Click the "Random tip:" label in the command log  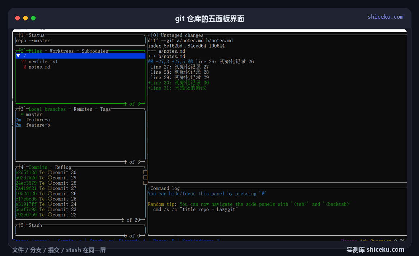[x=163, y=204]
